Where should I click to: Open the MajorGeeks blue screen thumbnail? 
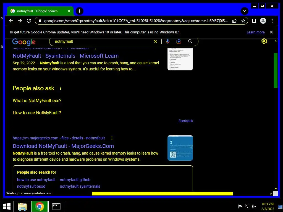click(x=180, y=148)
